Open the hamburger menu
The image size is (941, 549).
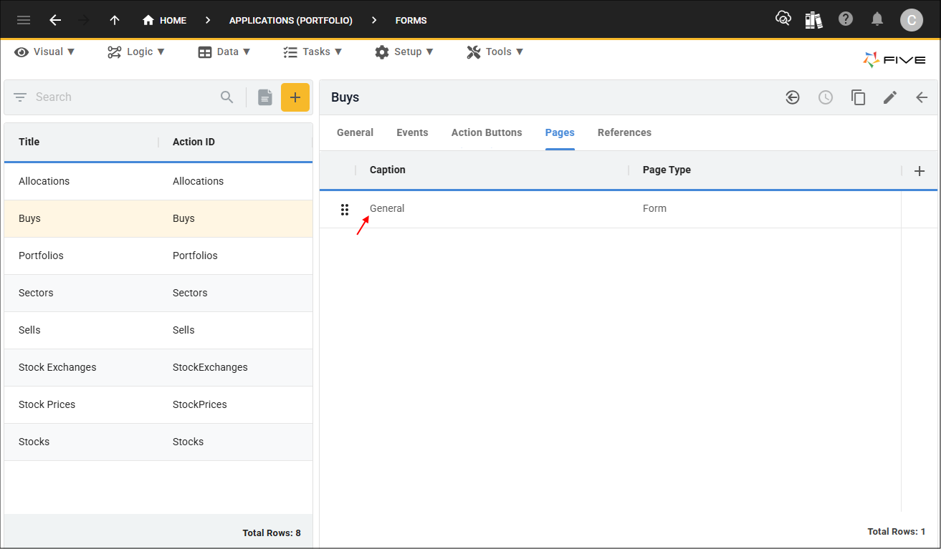coord(24,20)
